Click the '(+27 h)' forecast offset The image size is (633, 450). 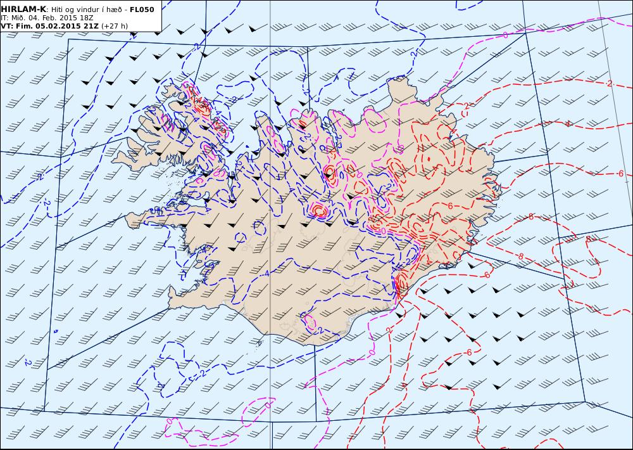pos(114,26)
